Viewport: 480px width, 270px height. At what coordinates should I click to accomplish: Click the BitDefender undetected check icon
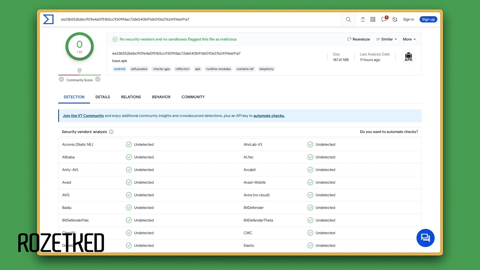pyautogui.click(x=310, y=207)
